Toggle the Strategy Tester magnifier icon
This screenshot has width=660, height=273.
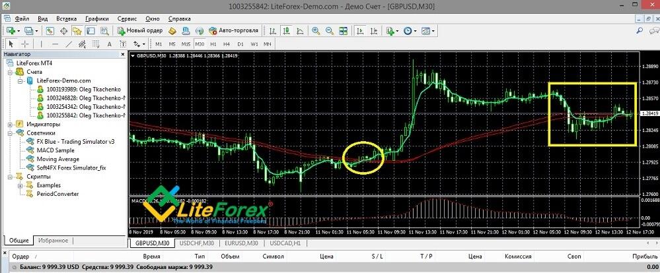(104, 30)
